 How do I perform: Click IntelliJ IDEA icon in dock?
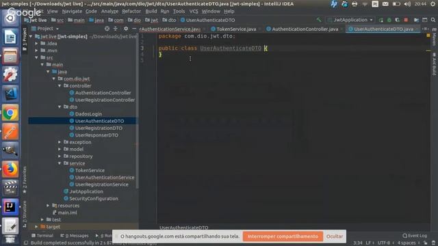[x=10, y=207]
